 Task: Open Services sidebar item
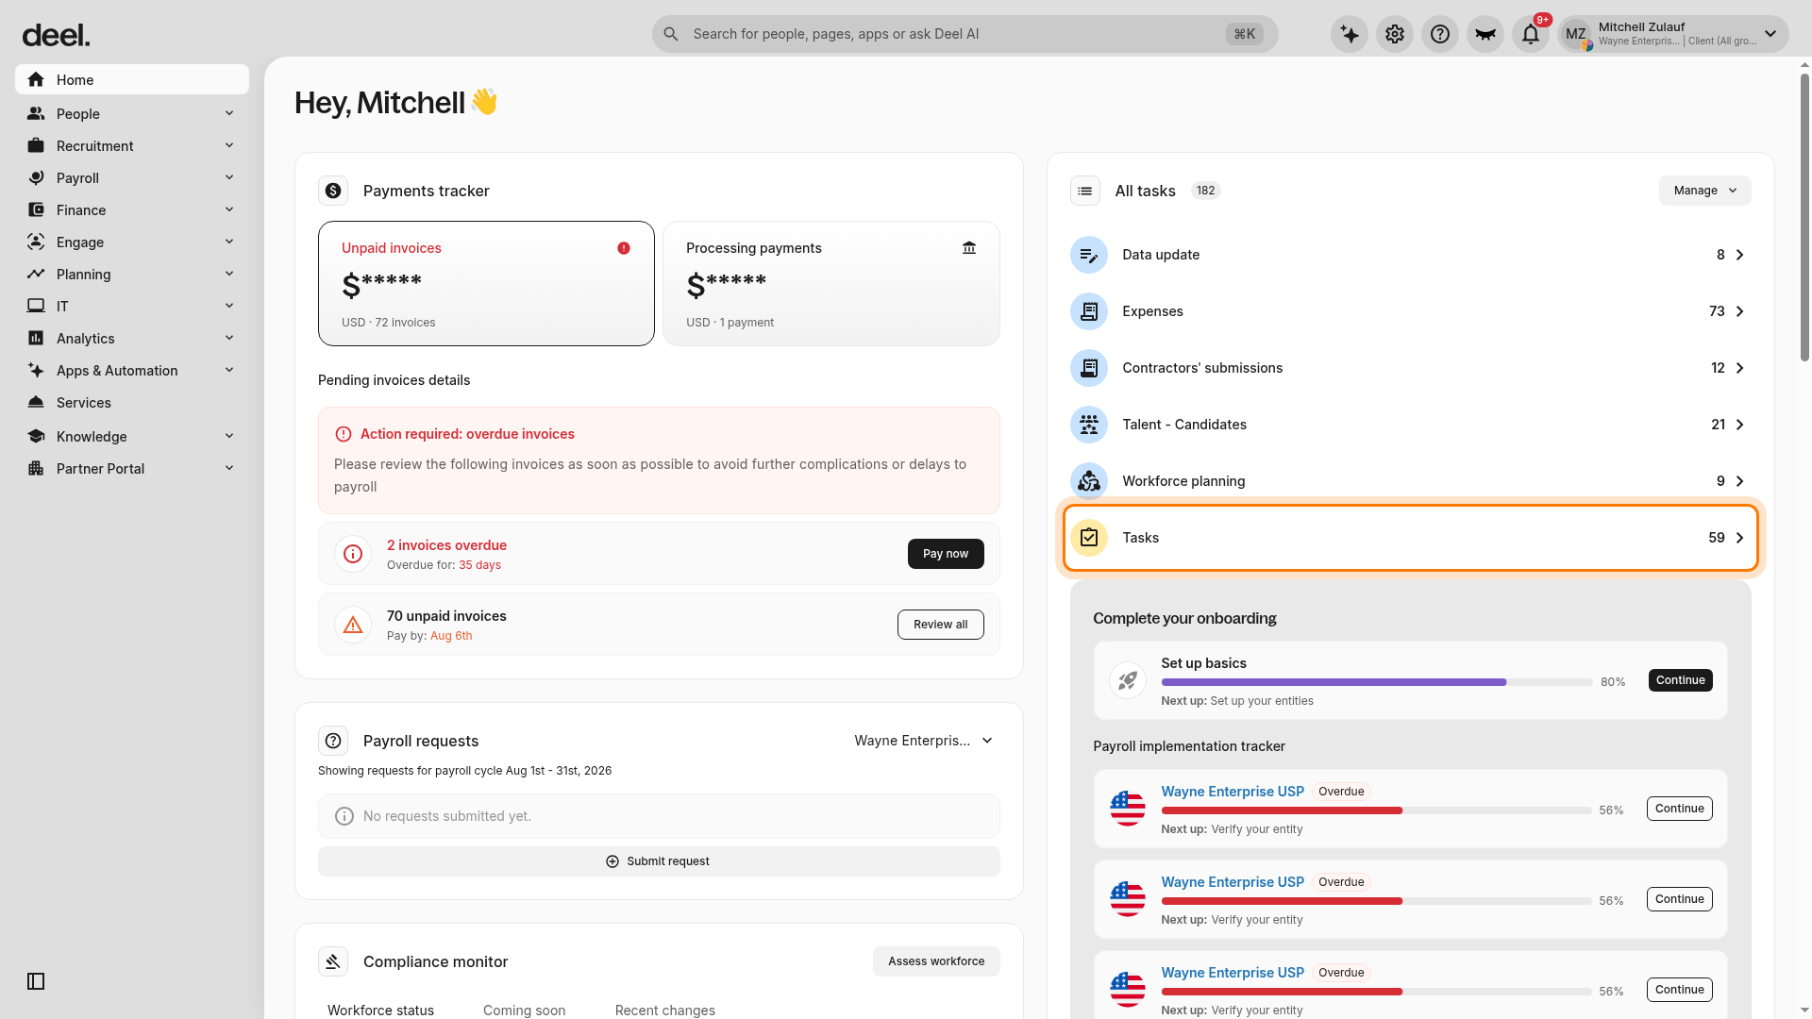132,402
